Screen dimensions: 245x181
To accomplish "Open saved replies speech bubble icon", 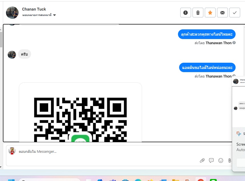I will 211,160.
